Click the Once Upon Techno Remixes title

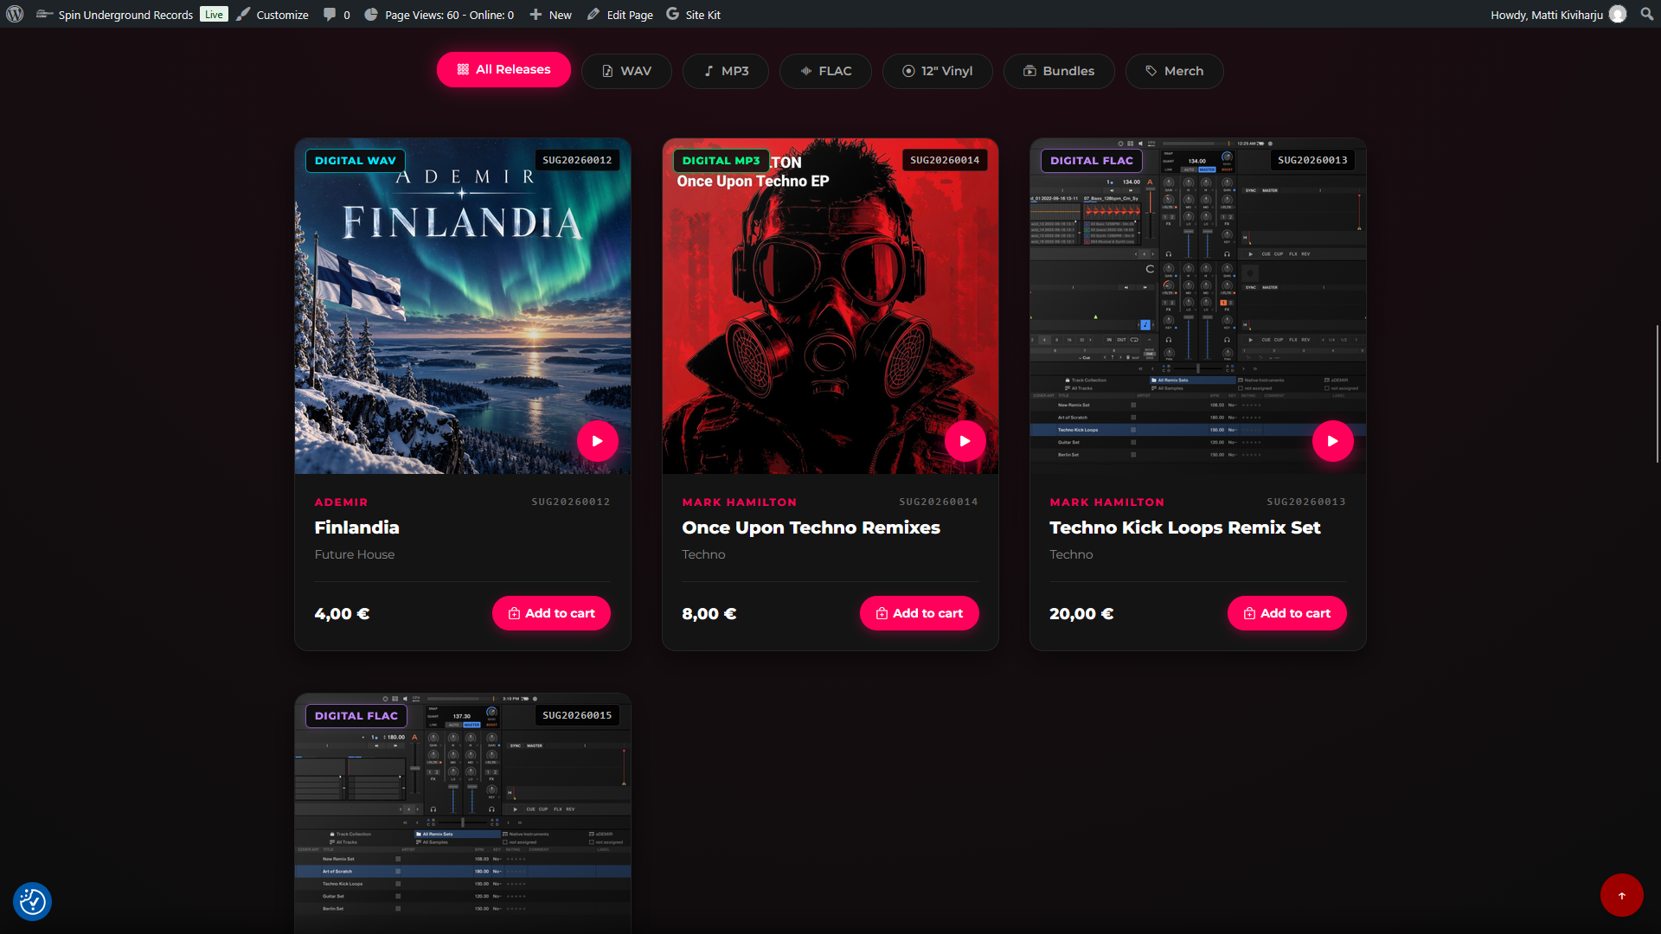(811, 528)
